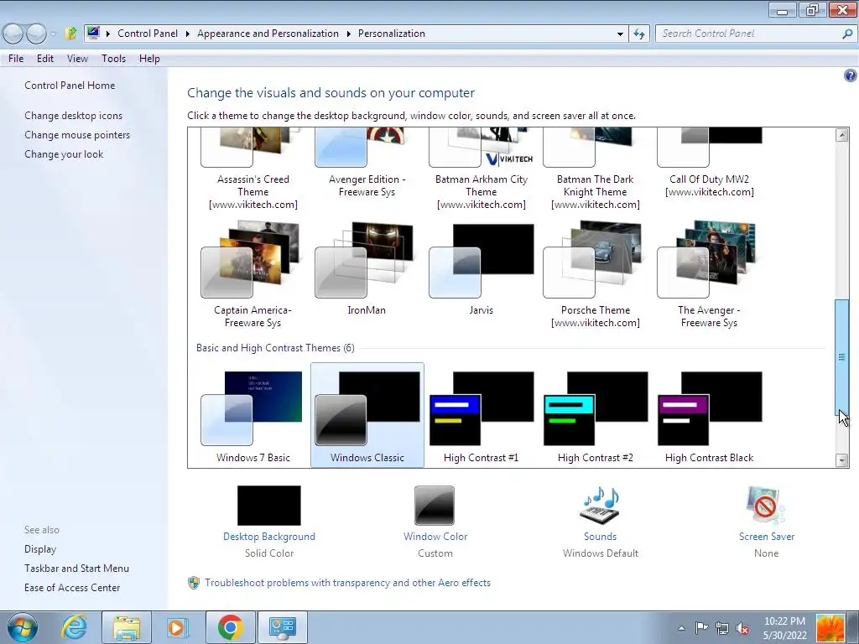Click the Personalization breadcrumb

[391, 34]
